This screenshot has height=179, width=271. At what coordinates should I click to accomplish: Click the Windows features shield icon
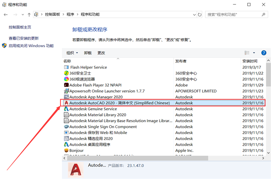4,46
